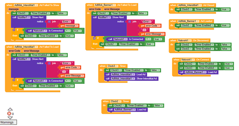The image size is (239, 126).
Task: Open mutator gear on the Banner Ad Failed To Load if block
Action: [x=94, y=38]
